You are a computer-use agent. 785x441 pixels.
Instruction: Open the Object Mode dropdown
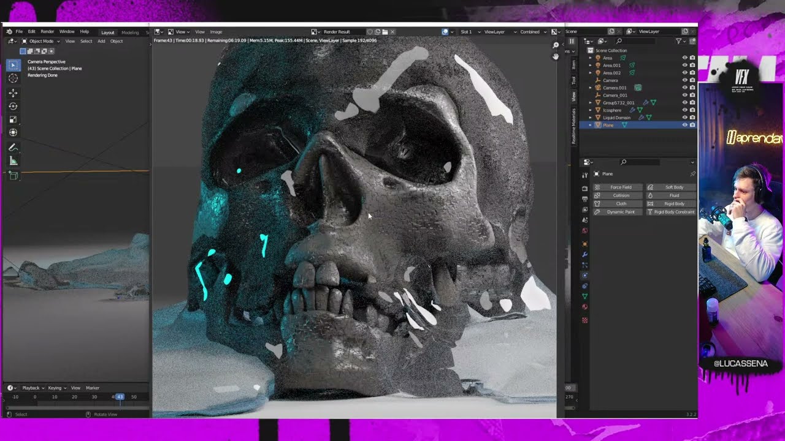[40, 41]
